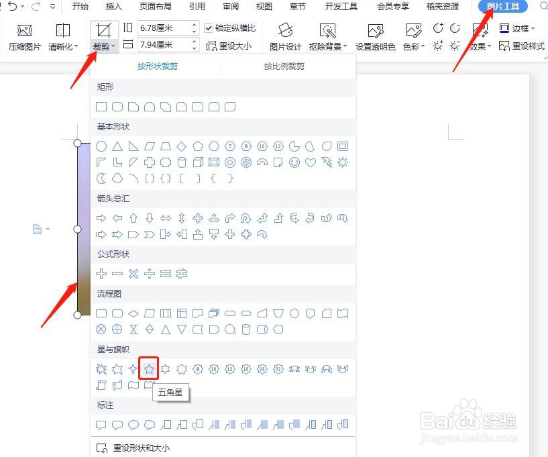Click Reset Style (重设样式)
The width and height of the screenshot is (548, 457).
click(x=521, y=46)
